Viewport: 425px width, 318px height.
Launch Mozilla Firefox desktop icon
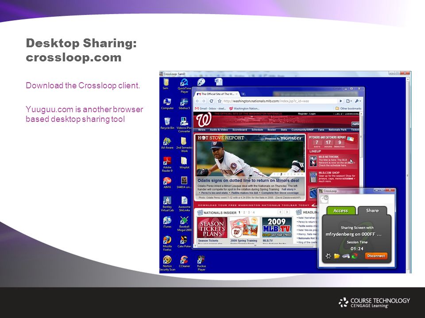(x=167, y=243)
